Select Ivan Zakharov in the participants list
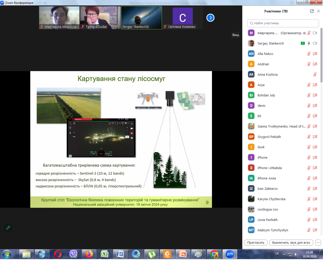The height and width of the screenshot is (270, 323). 268,189
